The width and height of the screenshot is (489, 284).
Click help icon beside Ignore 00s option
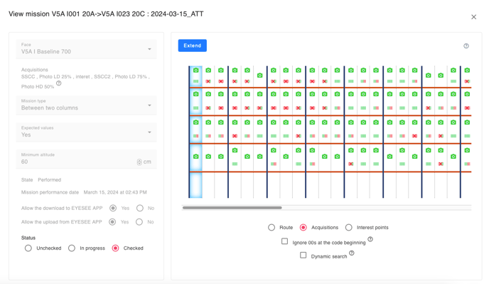[x=370, y=239]
